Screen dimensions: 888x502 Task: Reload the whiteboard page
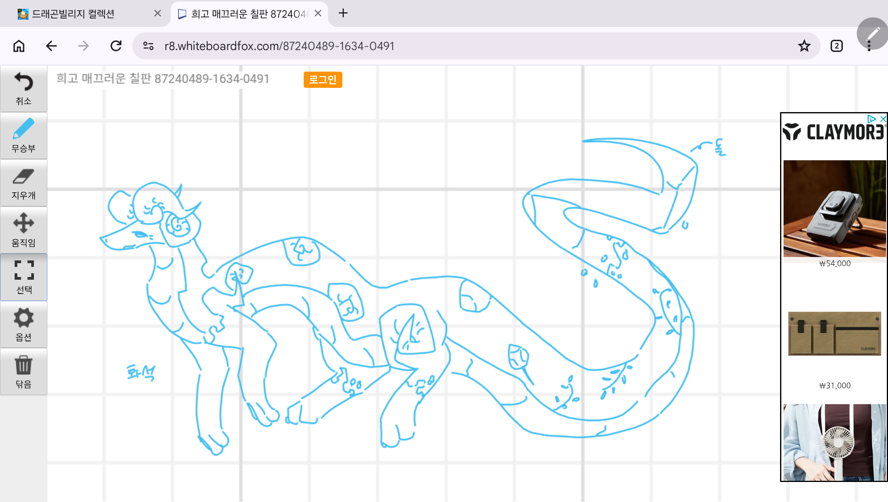point(116,46)
